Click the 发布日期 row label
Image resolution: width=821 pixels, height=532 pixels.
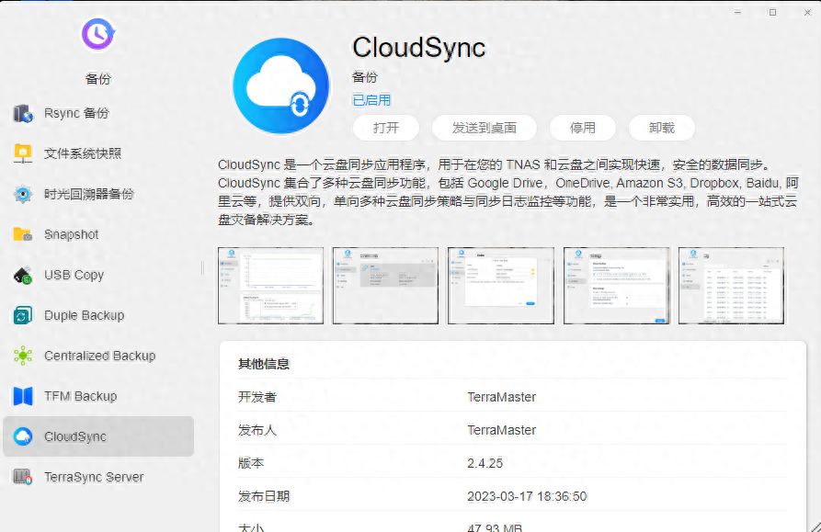(264, 496)
